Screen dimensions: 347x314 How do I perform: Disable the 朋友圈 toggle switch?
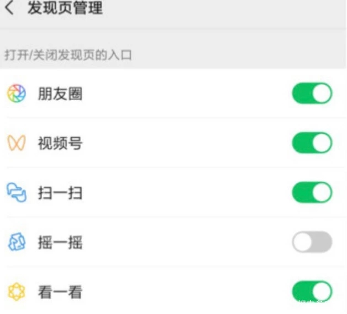[x=312, y=93]
